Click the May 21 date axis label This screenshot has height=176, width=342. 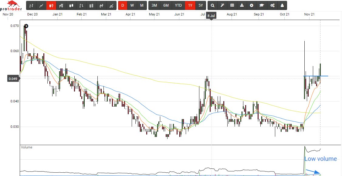coord(154,14)
